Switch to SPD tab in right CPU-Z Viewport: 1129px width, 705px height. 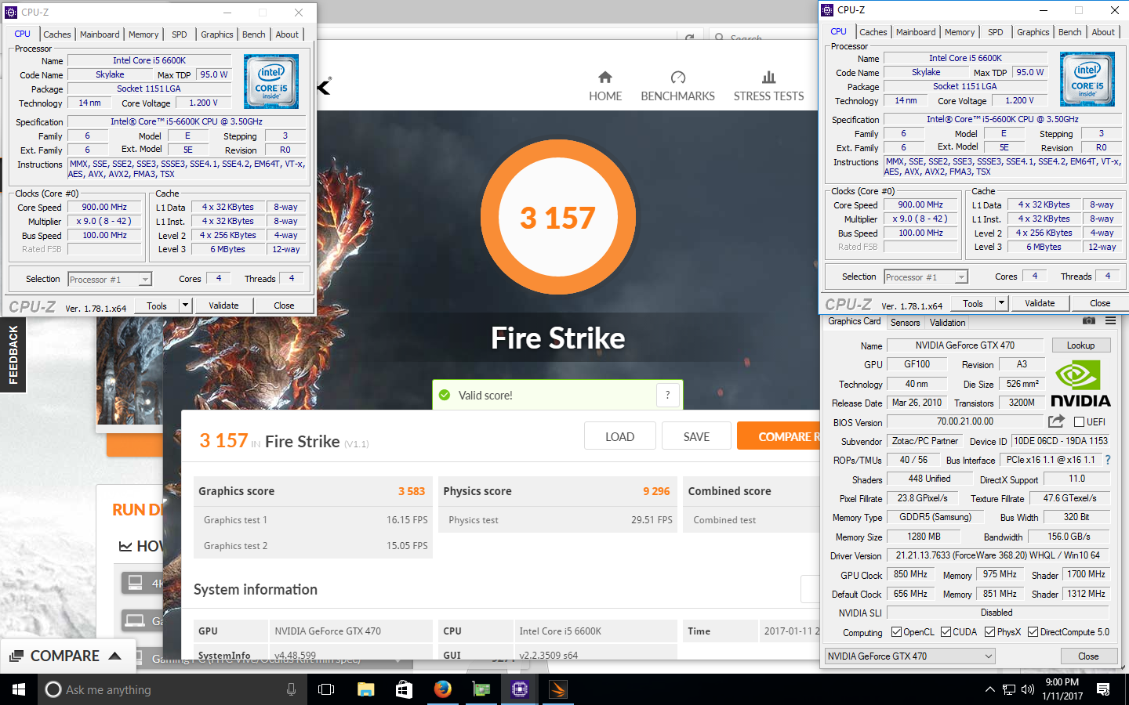point(995,32)
